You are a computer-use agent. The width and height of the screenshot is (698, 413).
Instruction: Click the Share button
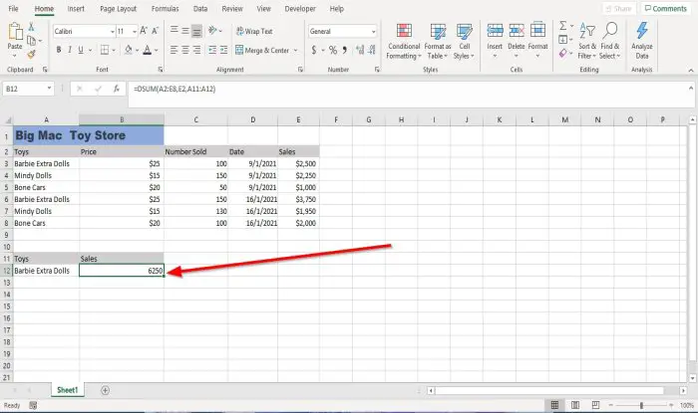pyautogui.click(x=619, y=8)
